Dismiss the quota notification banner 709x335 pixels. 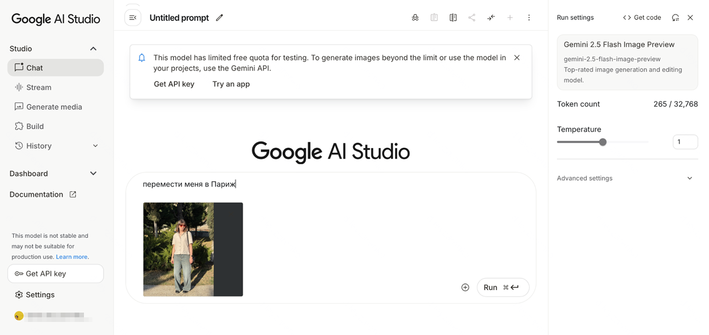point(517,58)
